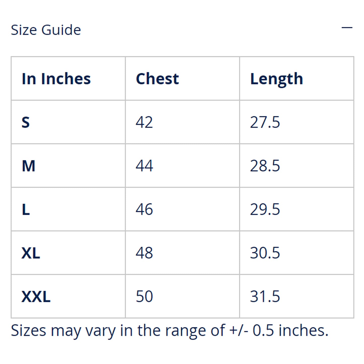Image resolution: width=364 pixels, height=364 pixels.
Task: Click the Chest column header
Action: click(x=157, y=79)
